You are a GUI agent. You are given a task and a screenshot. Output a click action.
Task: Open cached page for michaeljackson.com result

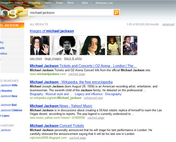point(77,74)
